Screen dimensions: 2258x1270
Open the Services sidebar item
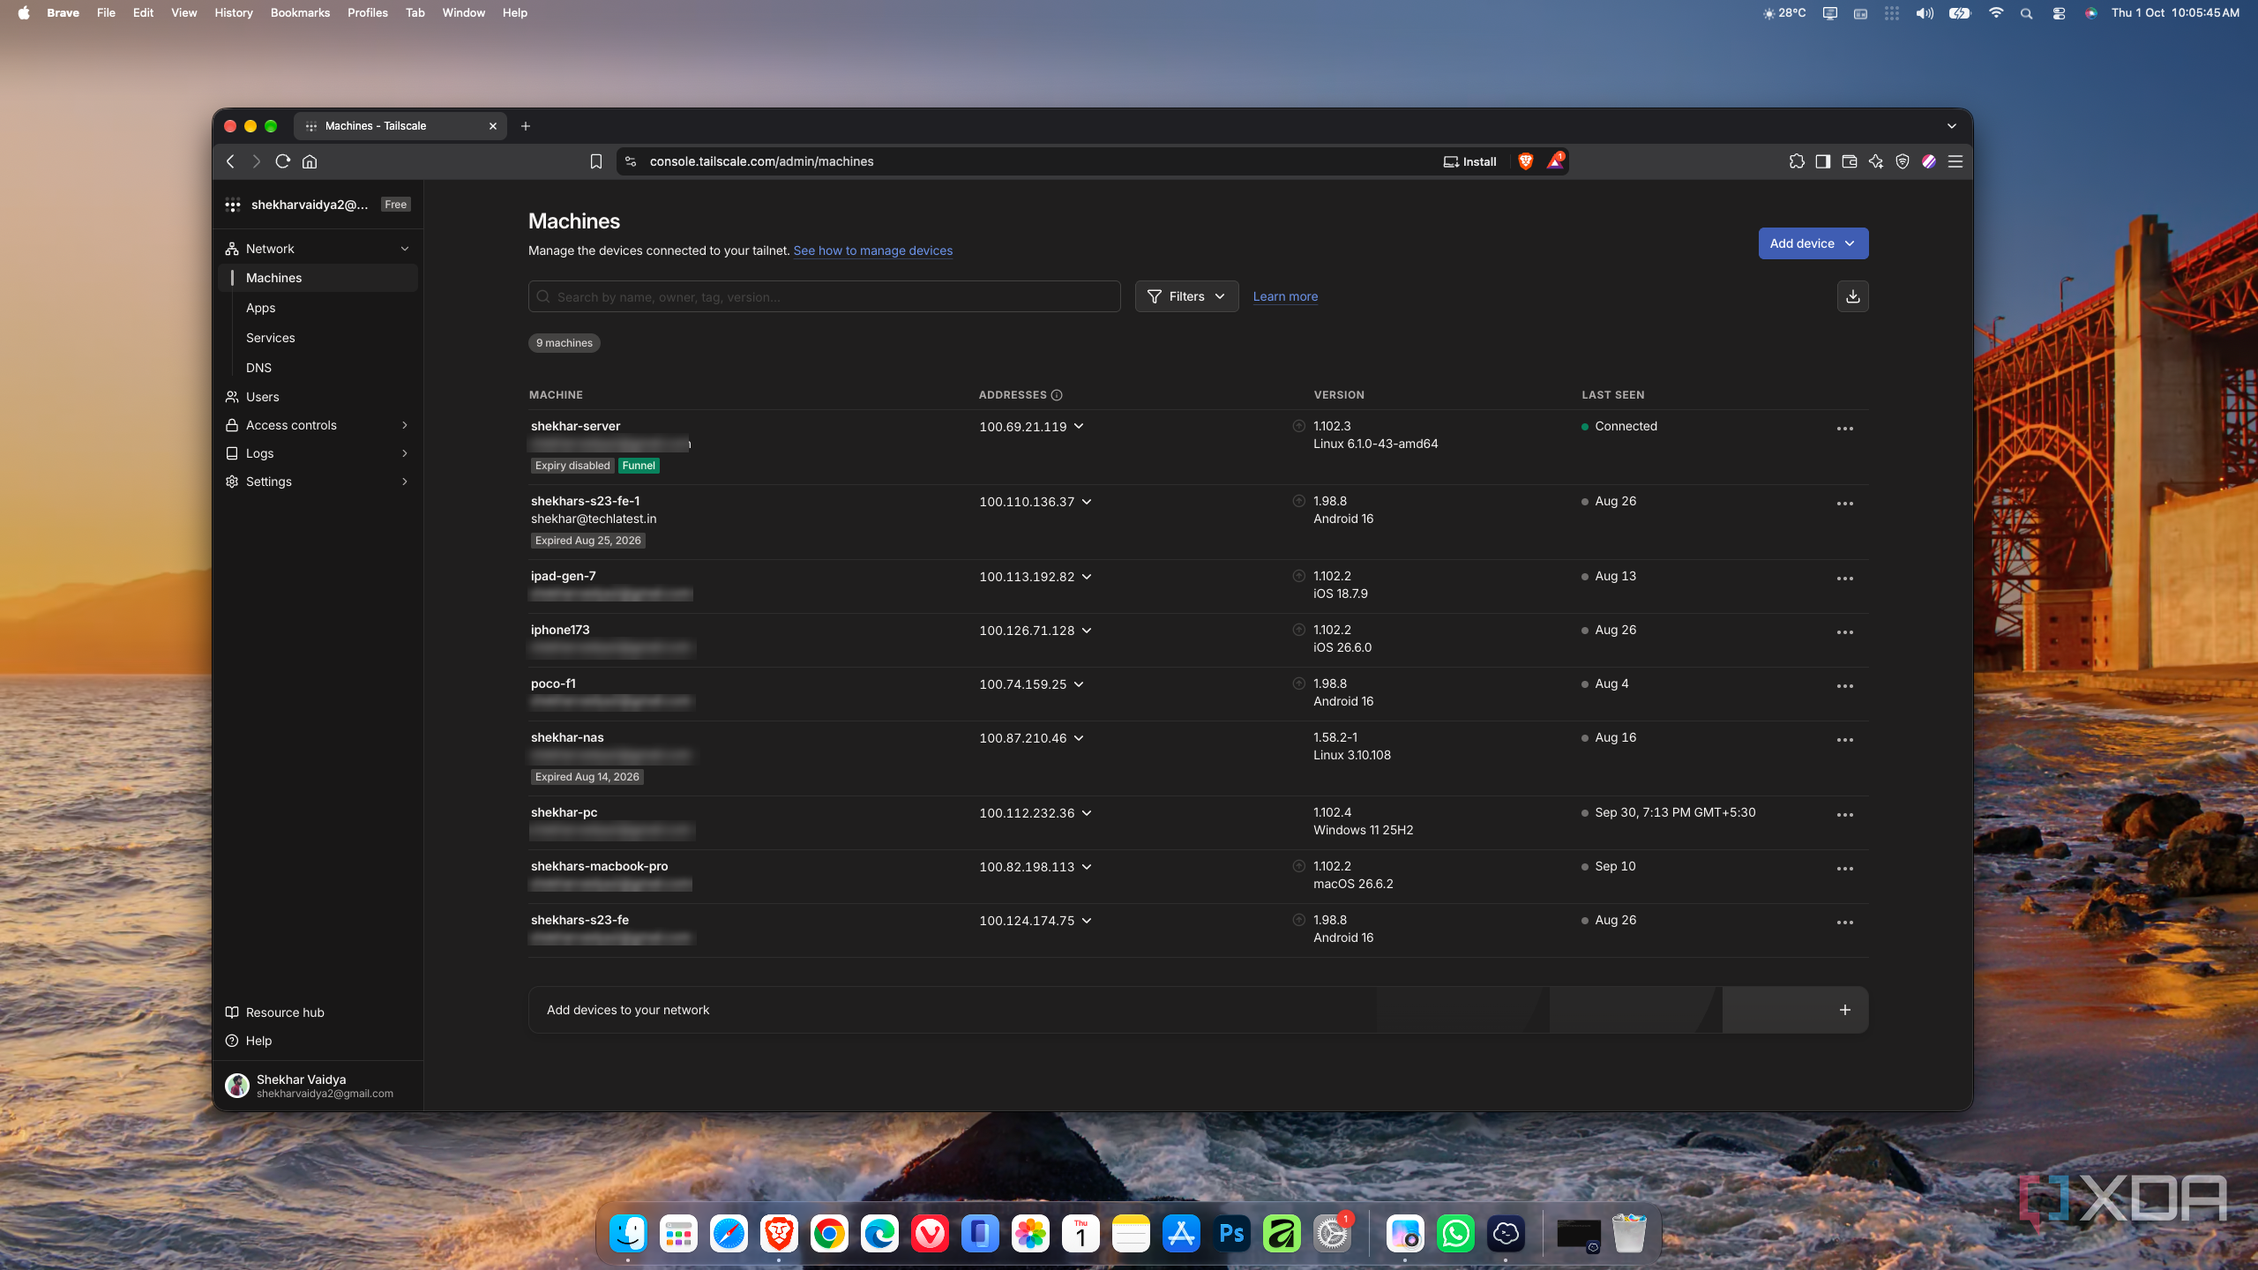(x=270, y=338)
